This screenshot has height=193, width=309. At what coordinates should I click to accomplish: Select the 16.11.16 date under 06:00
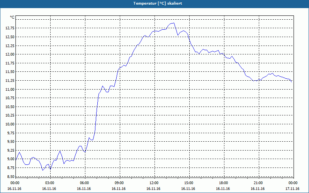pos(84,189)
